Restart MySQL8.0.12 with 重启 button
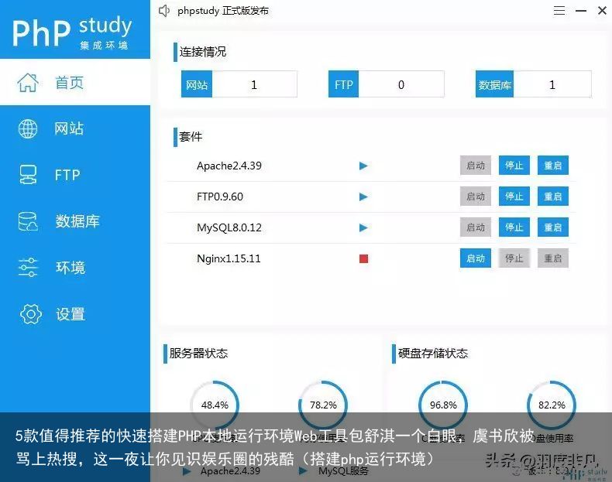Viewport: 612px width, 482px height. [x=552, y=227]
